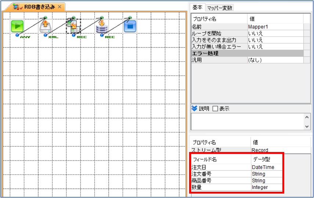Click the REC stream label under the Mapper
The image size is (314, 198).
[82, 37]
